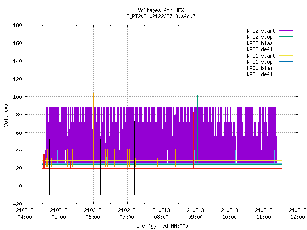This screenshot has width=307, height=230.
Task: Click the 'NPD1 defl' legend label
Action: pos(260,75)
